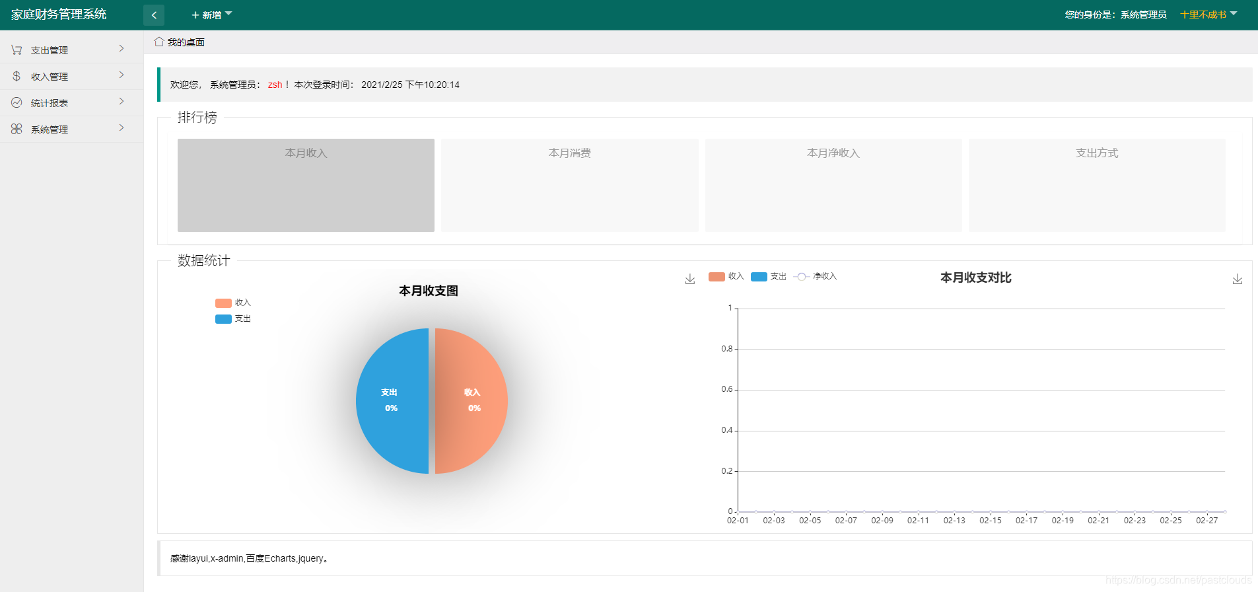Click the 02-27 date label on x-axis
Image resolution: width=1258 pixels, height=592 pixels.
coord(1206,521)
